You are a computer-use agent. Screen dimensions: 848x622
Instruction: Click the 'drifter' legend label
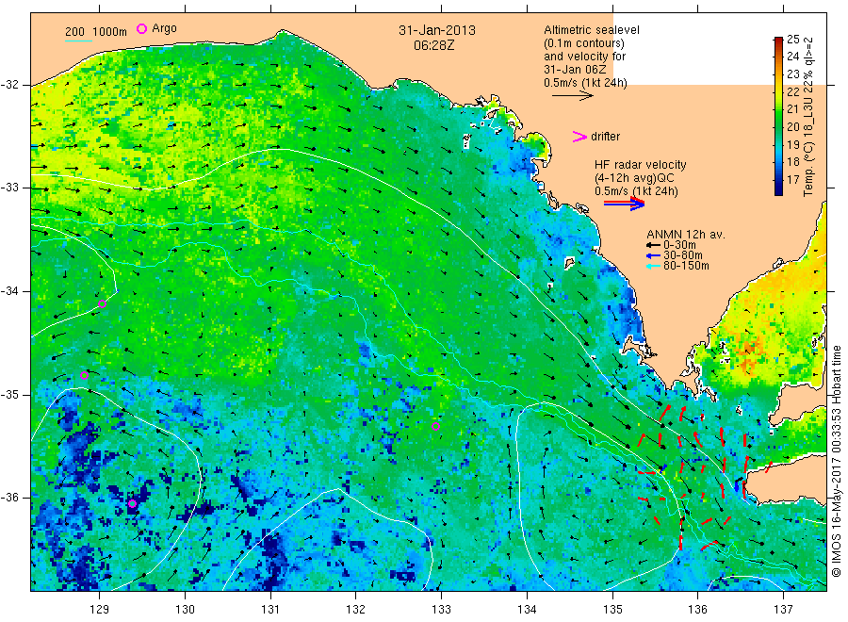605,137
